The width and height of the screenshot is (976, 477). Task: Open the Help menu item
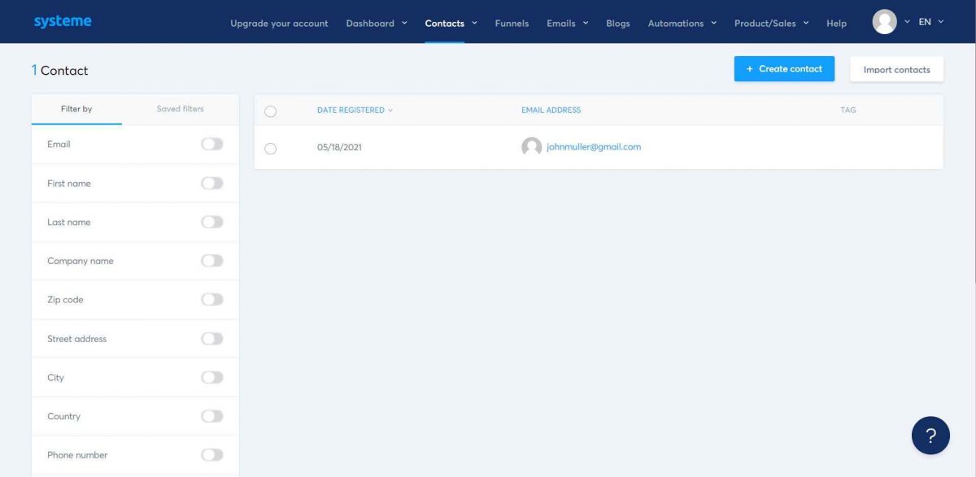point(836,24)
